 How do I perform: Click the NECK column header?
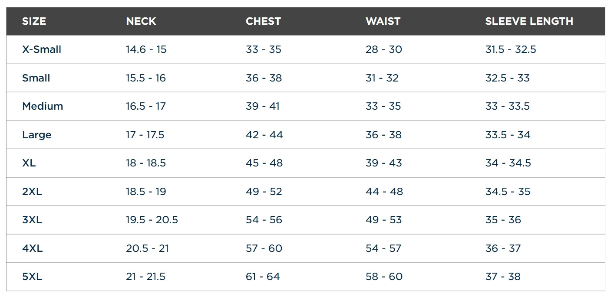coord(141,21)
